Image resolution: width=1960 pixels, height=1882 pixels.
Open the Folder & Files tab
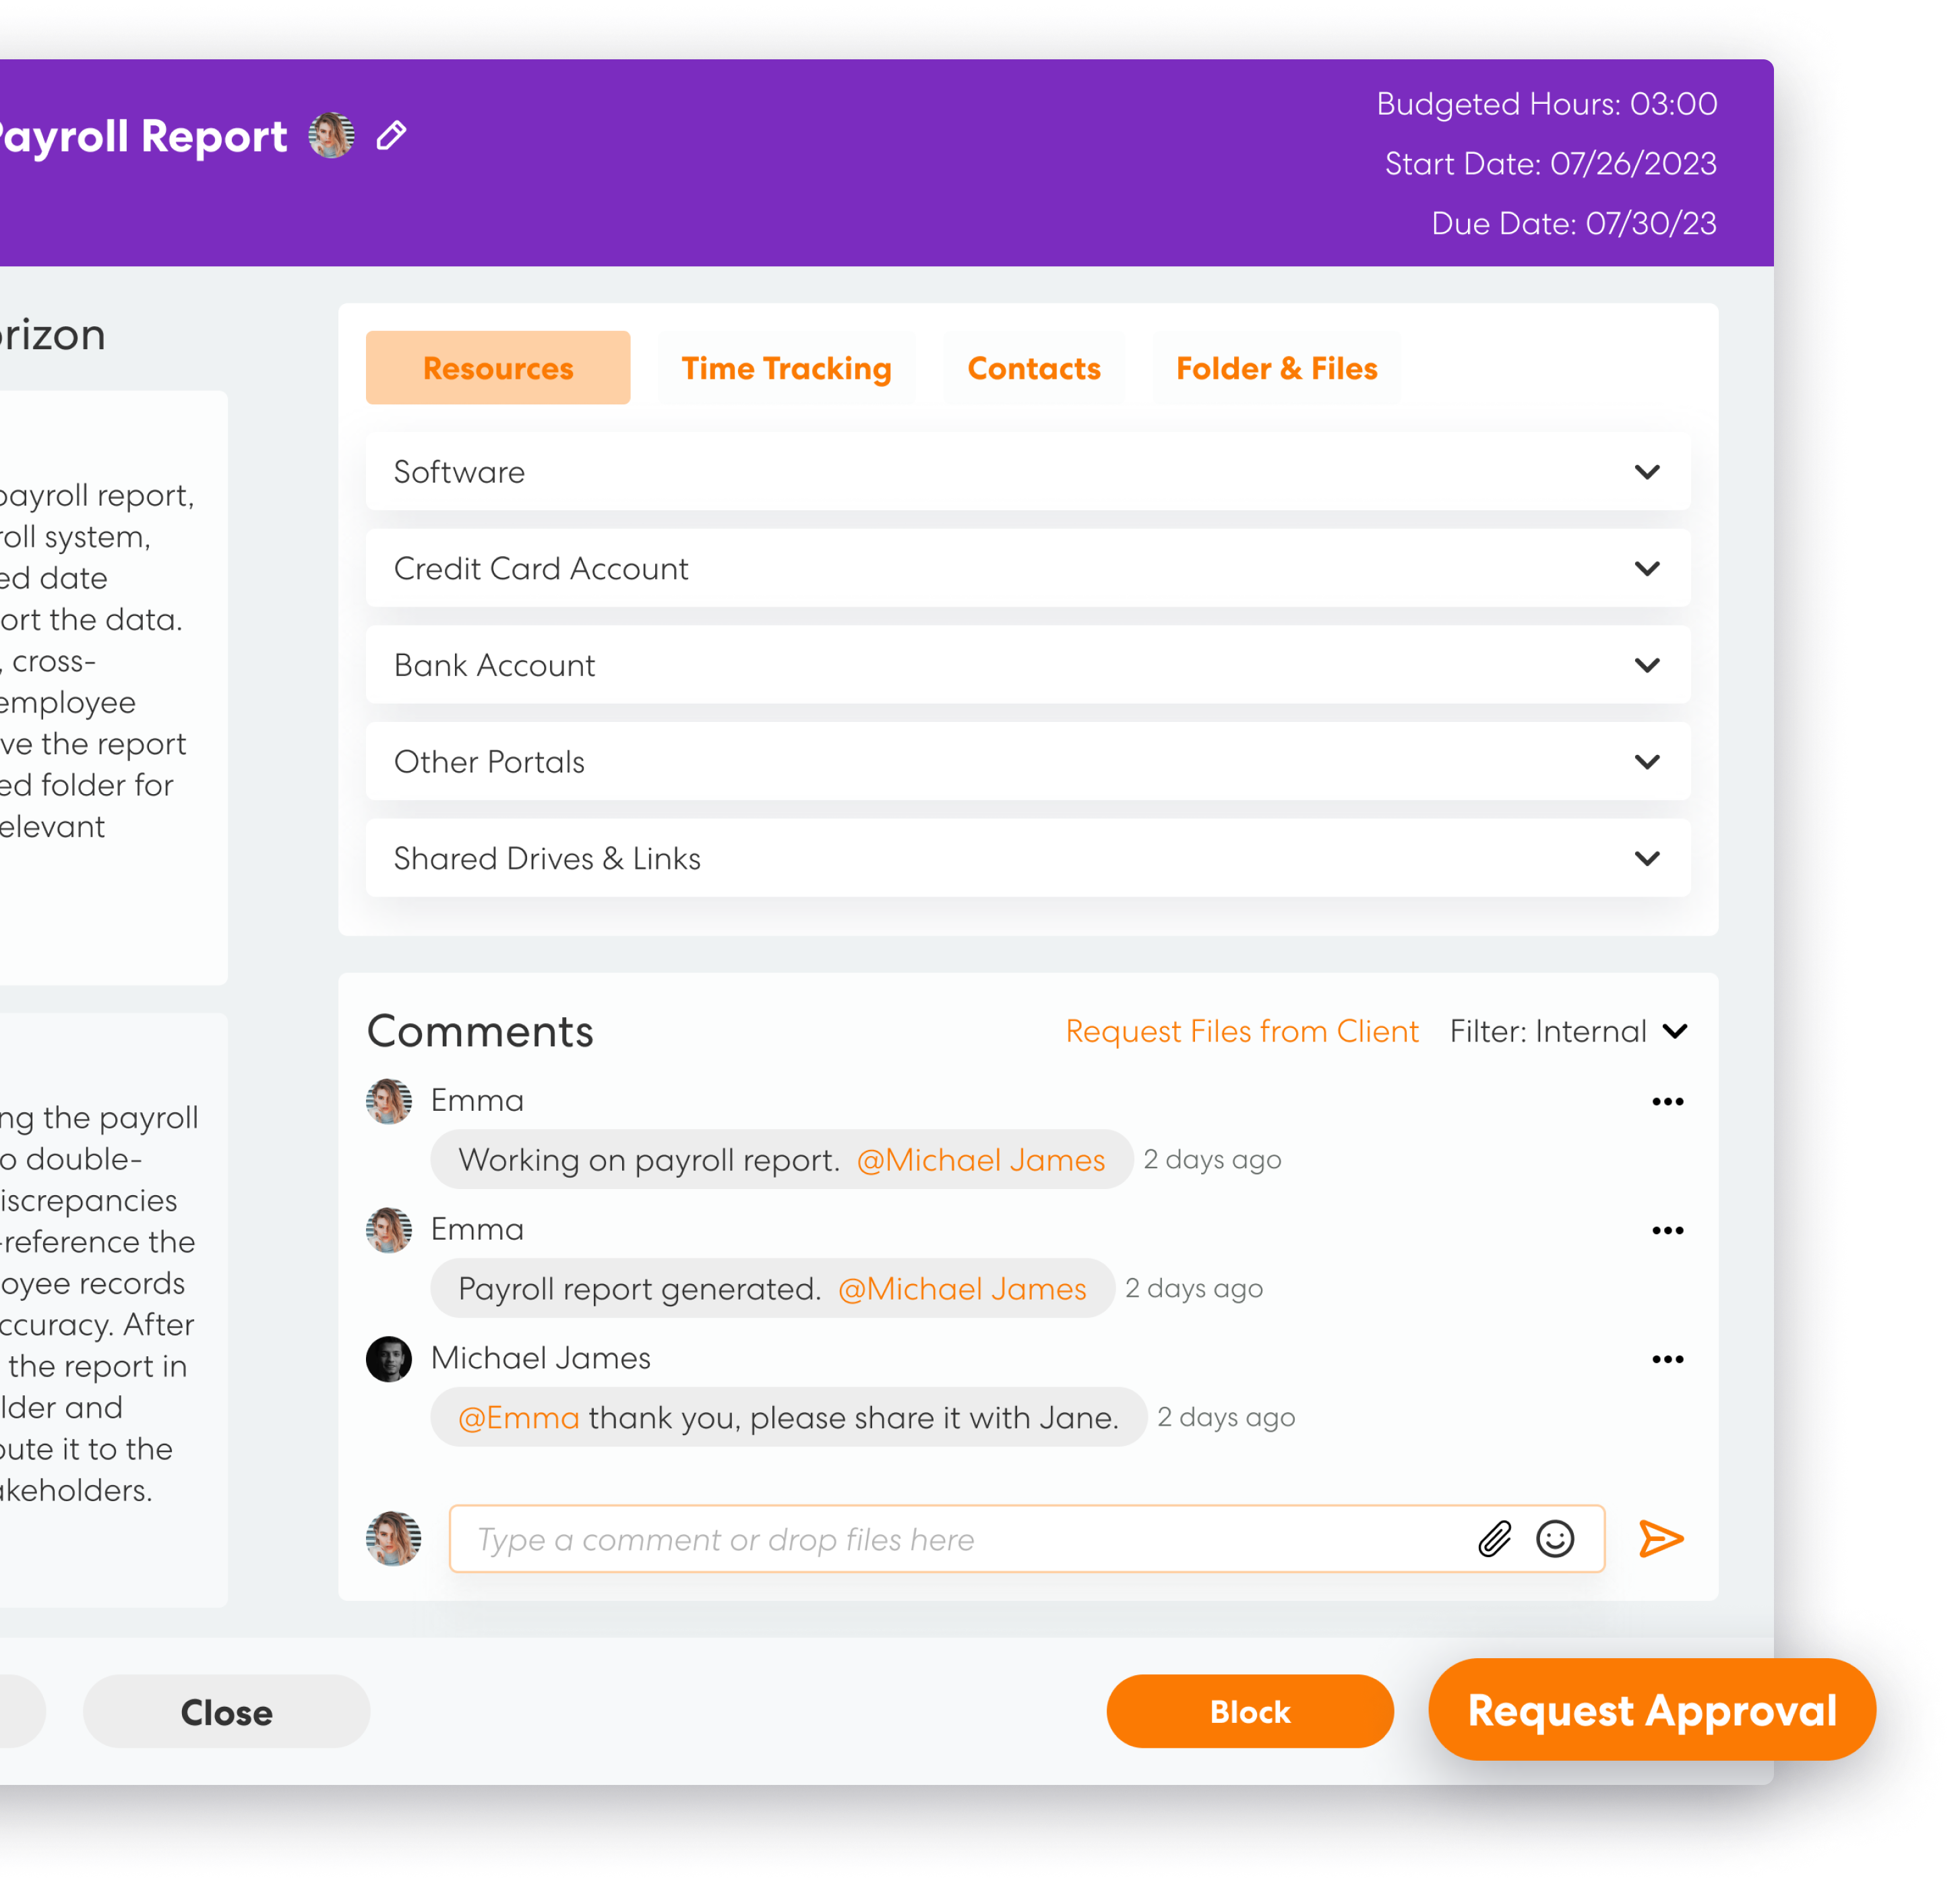(1276, 369)
